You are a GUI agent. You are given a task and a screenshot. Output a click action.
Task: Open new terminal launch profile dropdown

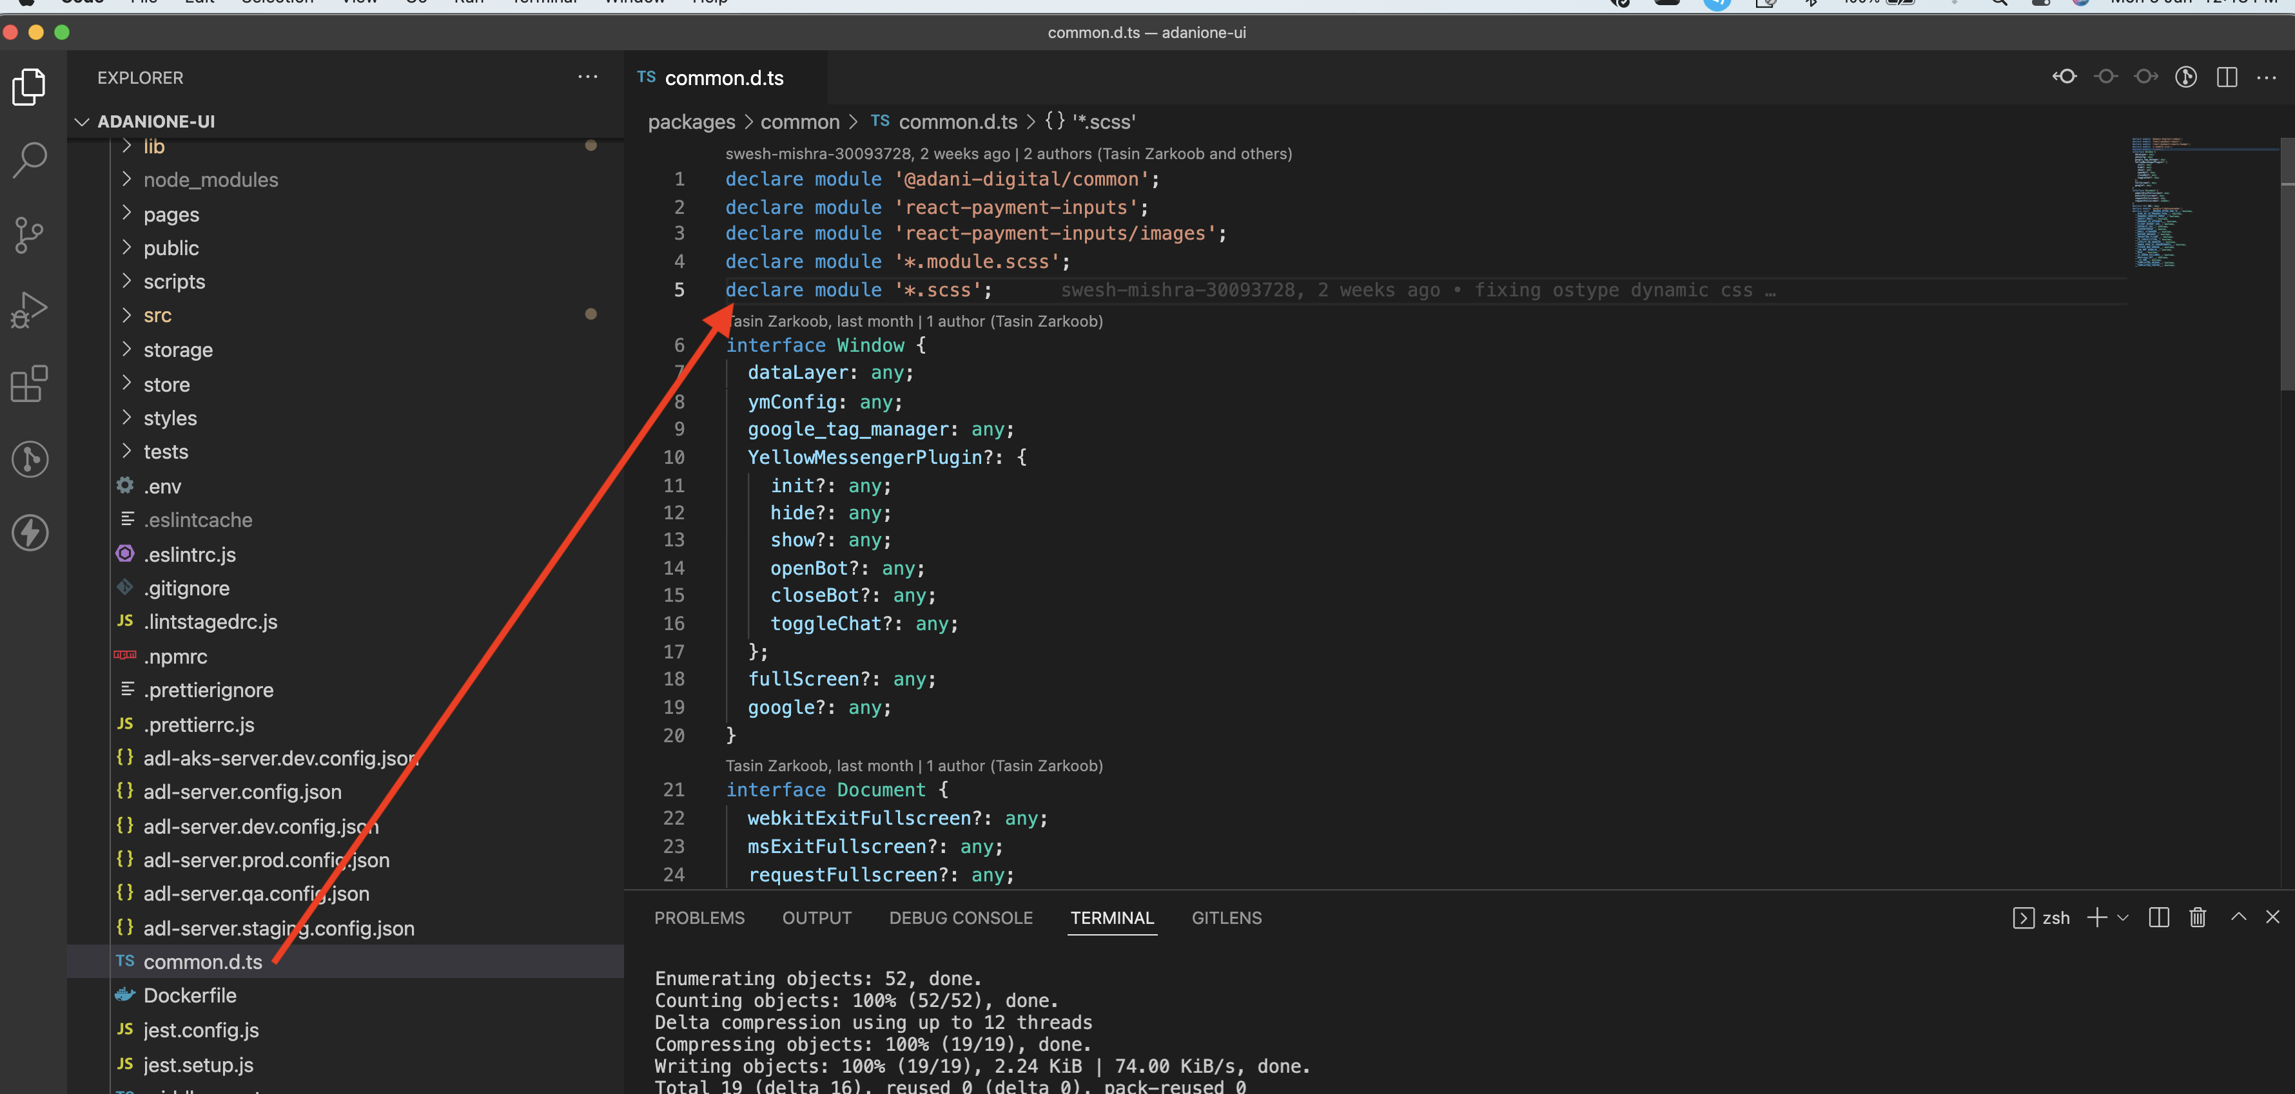(x=2123, y=917)
